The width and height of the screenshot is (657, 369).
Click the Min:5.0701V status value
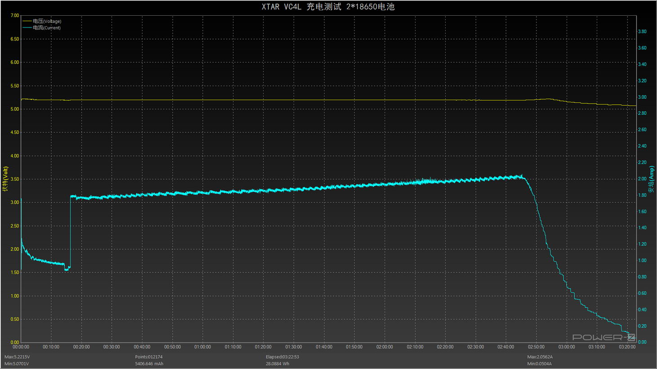[x=17, y=364]
